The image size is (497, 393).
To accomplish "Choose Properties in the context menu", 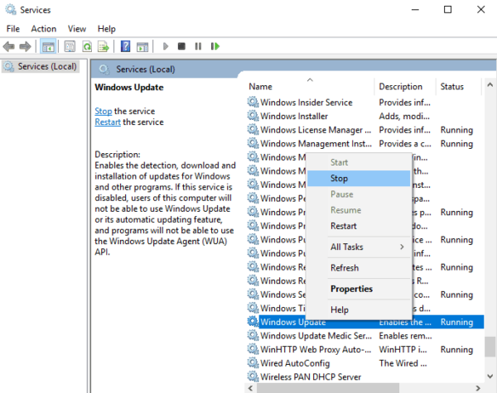I will (359, 289).
